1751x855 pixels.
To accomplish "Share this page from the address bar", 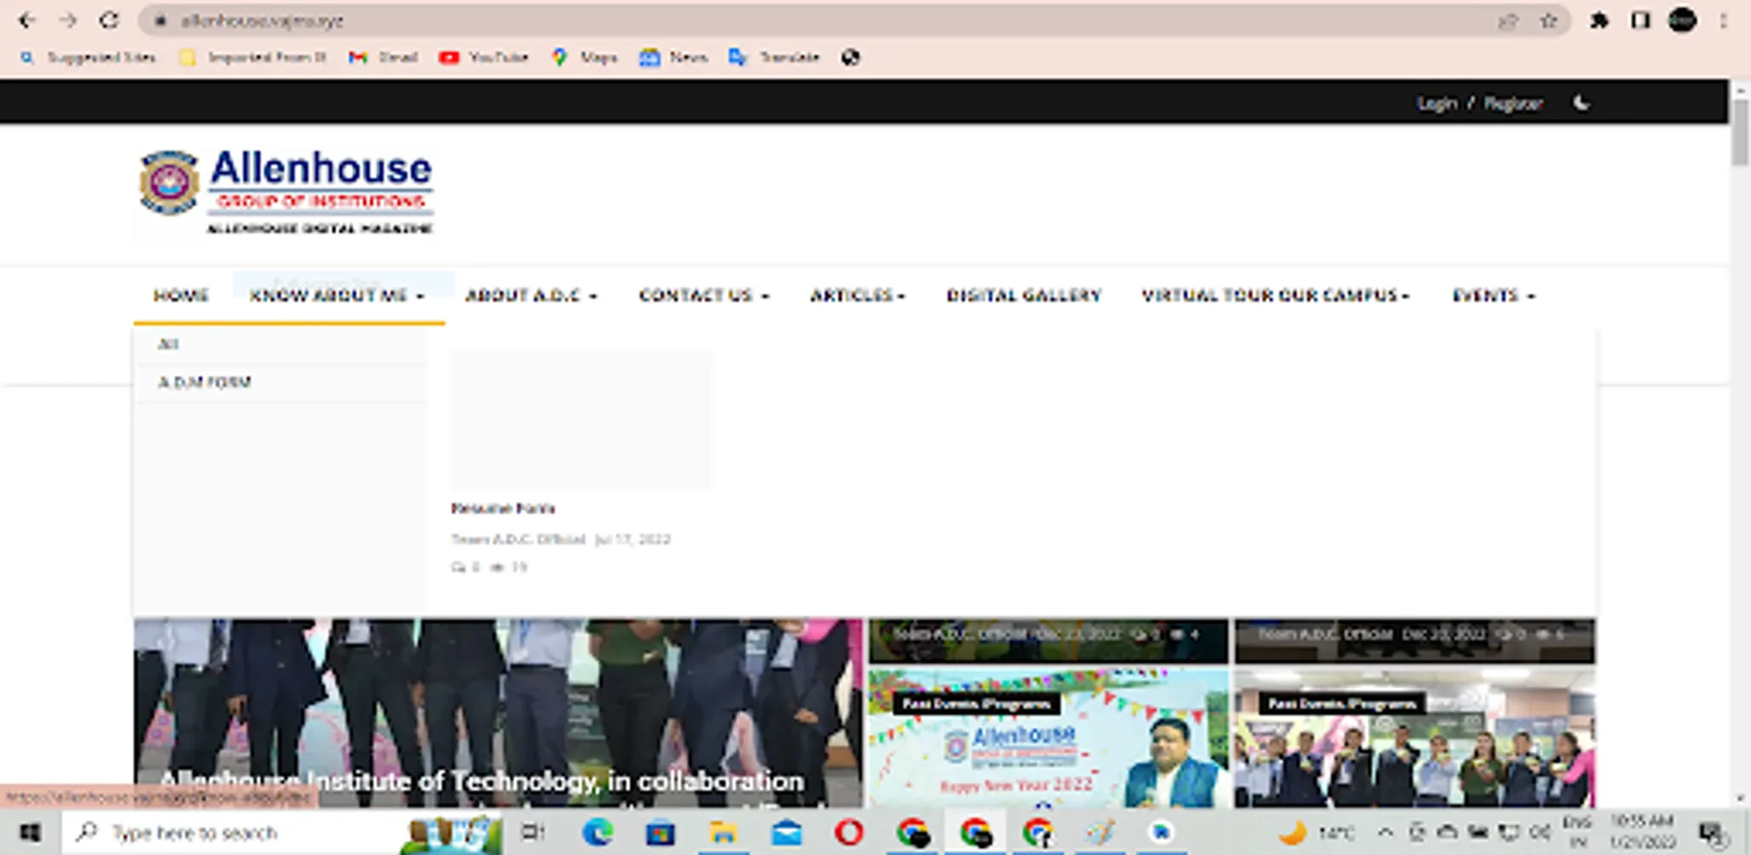I will pos(1508,21).
